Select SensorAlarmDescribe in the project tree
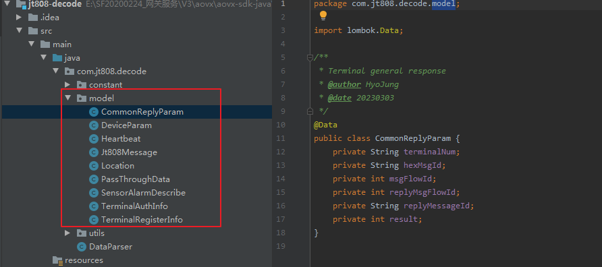Image resolution: width=602 pixels, height=267 pixels. 143,193
